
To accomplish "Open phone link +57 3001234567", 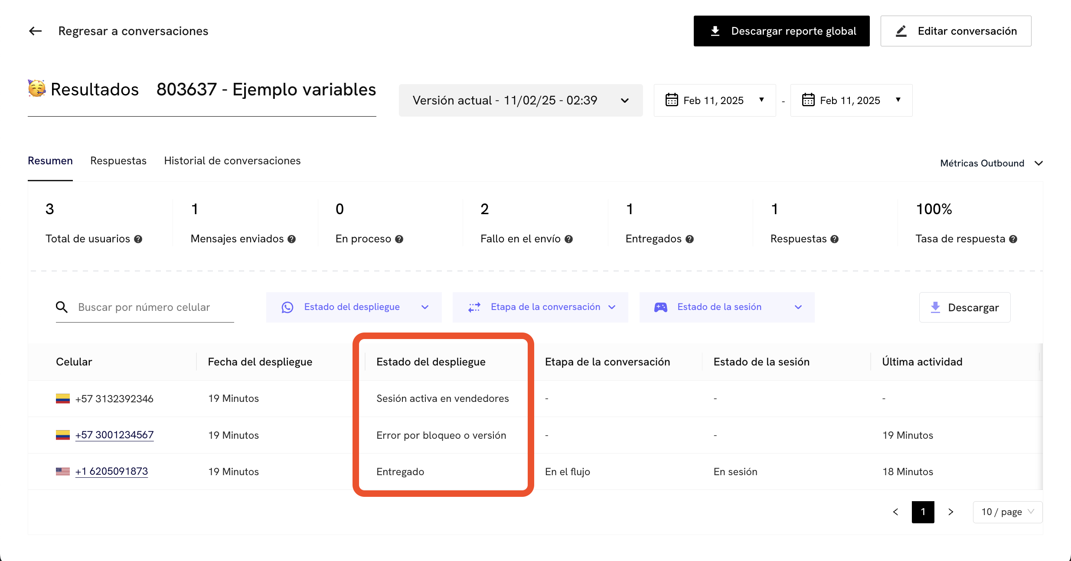I will 114,435.
